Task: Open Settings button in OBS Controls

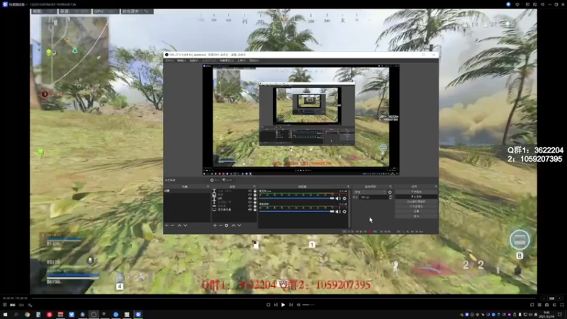Action: [416, 211]
